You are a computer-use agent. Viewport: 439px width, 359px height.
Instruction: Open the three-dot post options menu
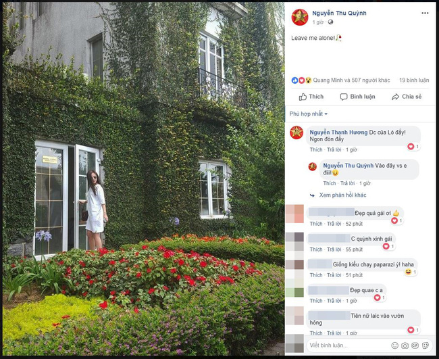[425, 13]
